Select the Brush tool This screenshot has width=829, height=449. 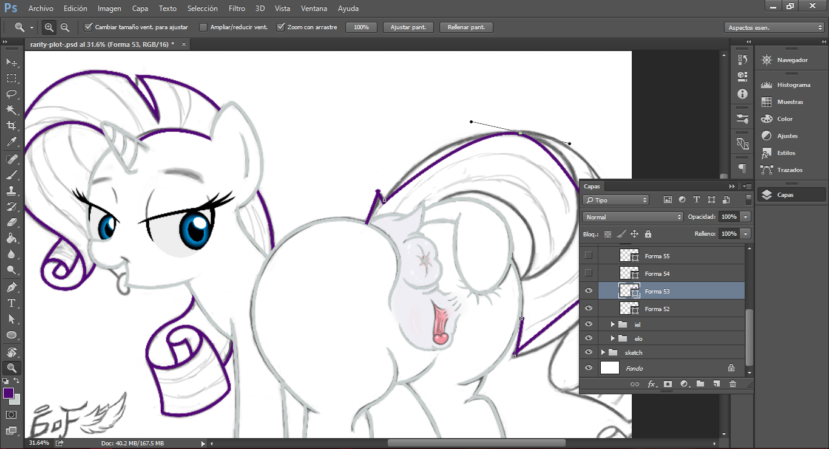[x=12, y=175]
